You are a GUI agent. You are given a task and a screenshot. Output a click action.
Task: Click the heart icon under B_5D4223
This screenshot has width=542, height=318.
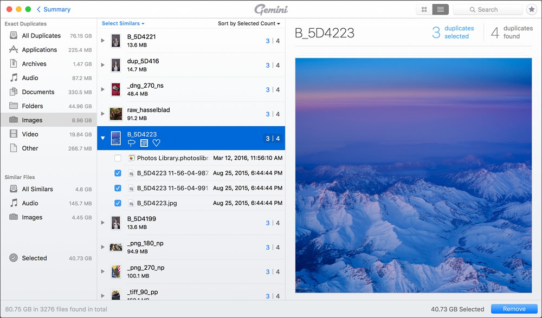tap(156, 143)
